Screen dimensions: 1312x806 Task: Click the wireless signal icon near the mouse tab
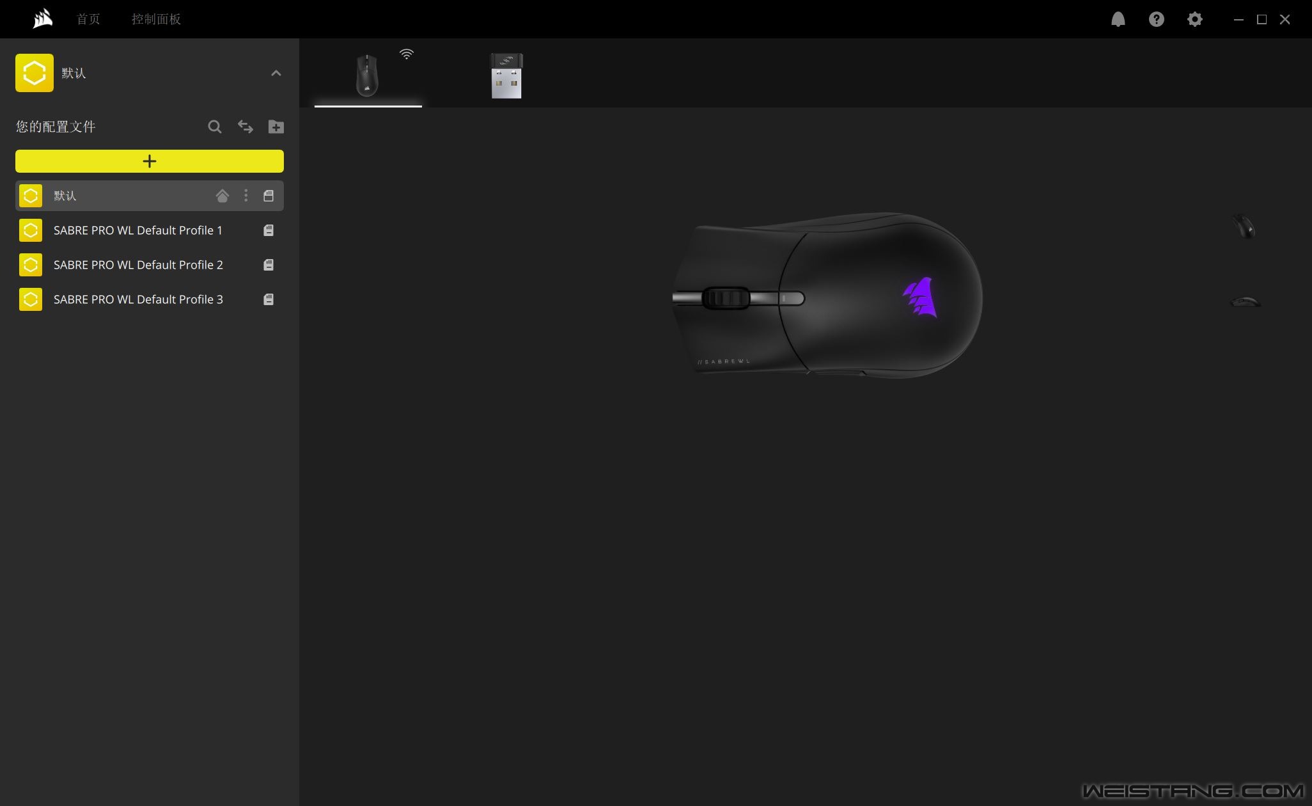tap(407, 54)
